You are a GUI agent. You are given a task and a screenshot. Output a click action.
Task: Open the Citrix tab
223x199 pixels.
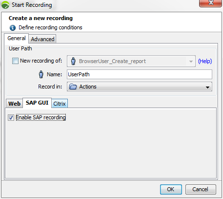(60, 104)
